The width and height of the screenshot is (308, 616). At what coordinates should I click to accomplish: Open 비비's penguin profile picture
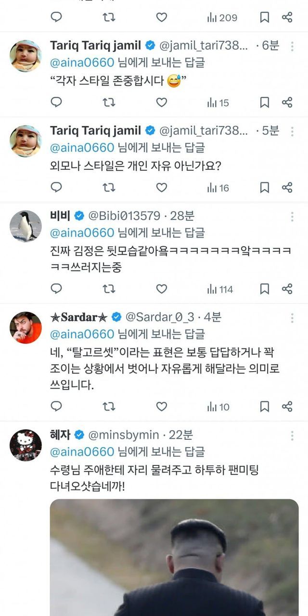click(x=26, y=226)
